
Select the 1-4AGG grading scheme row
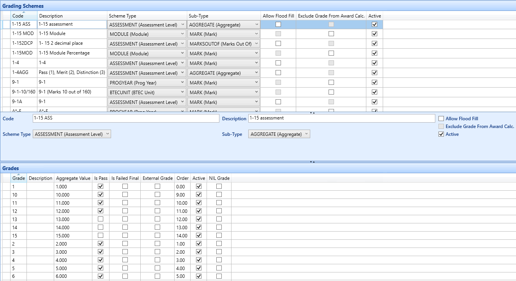click(x=24, y=73)
